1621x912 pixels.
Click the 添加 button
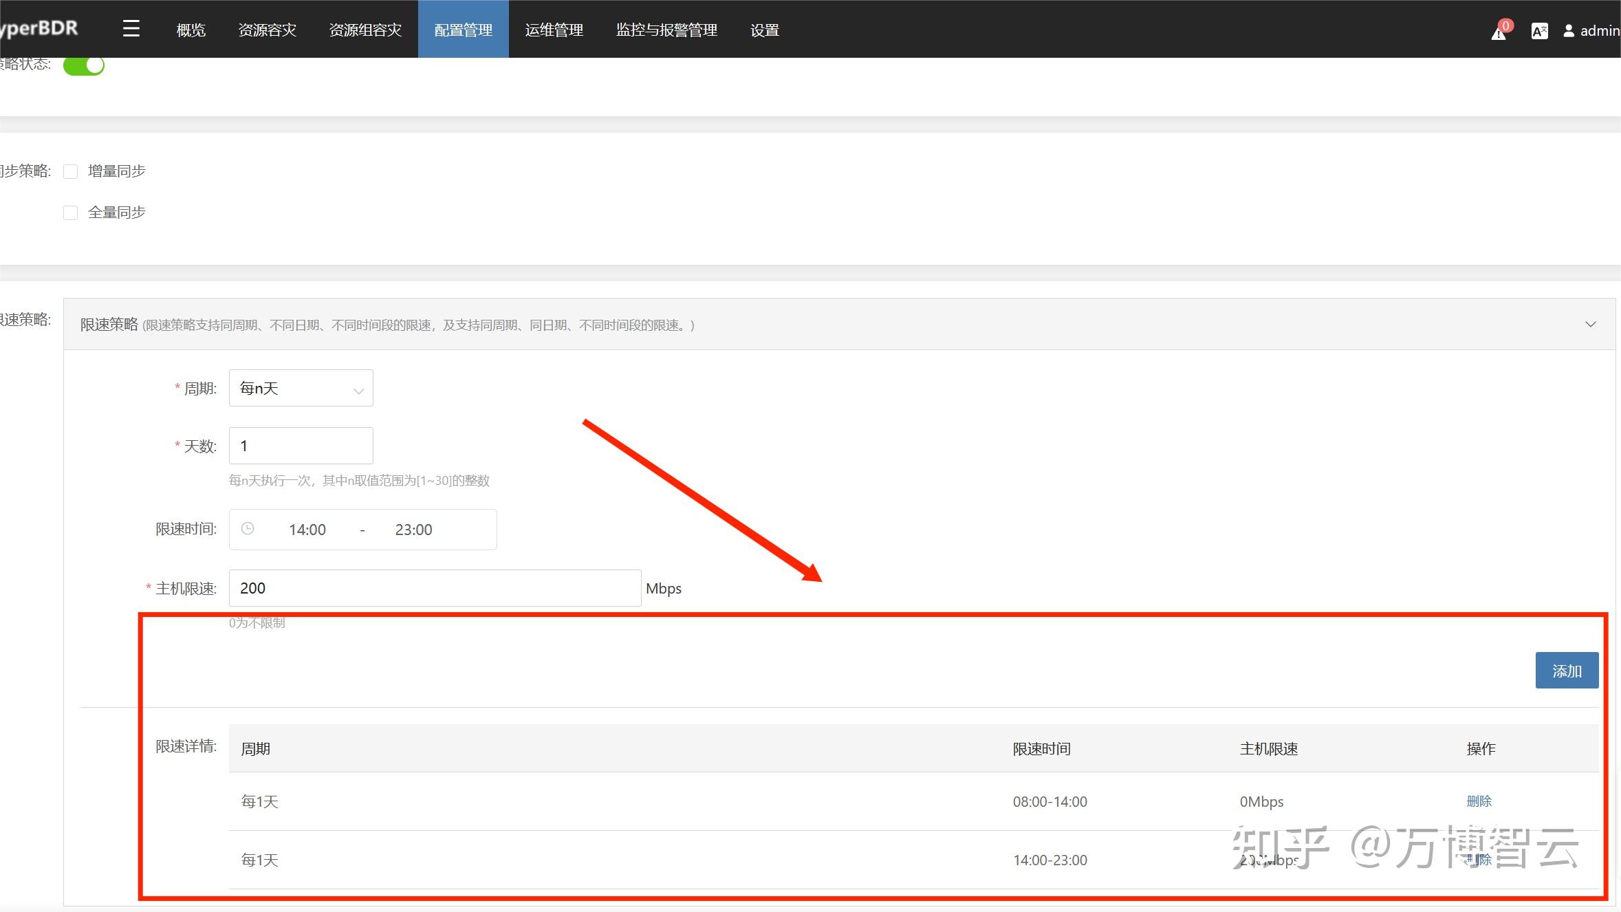tap(1567, 670)
